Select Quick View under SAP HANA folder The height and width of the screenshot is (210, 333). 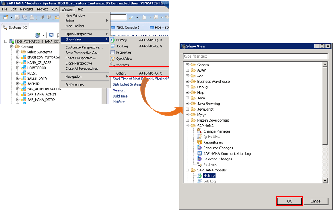[212, 137]
